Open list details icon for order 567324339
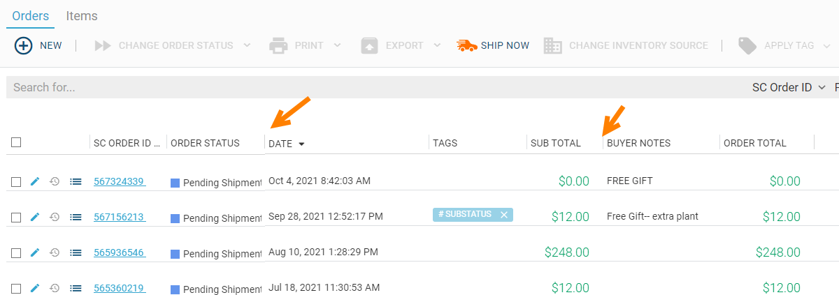The width and height of the screenshot is (839, 295). point(76,181)
